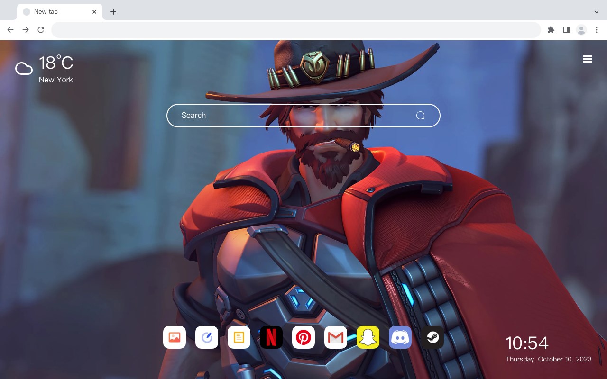The image size is (607, 379).
Task: Open the blue to-do shortcut icon
Action: 207,337
